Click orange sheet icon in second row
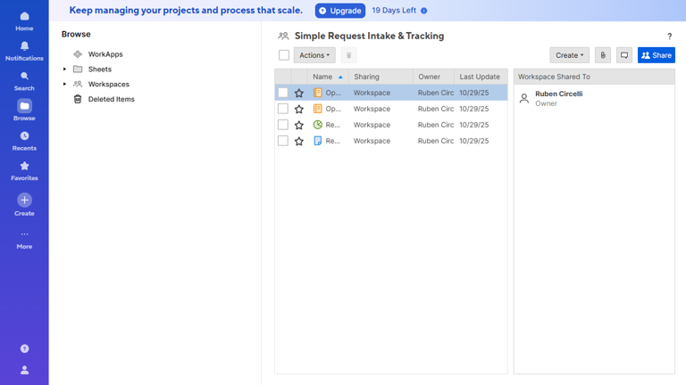The width and height of the screenshot is (686, 385). coord(318,109)
